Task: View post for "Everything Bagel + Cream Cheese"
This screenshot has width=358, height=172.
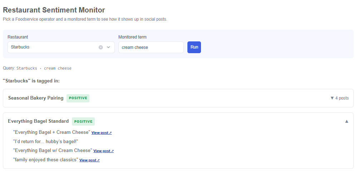Action: click(x=102, y=133)
